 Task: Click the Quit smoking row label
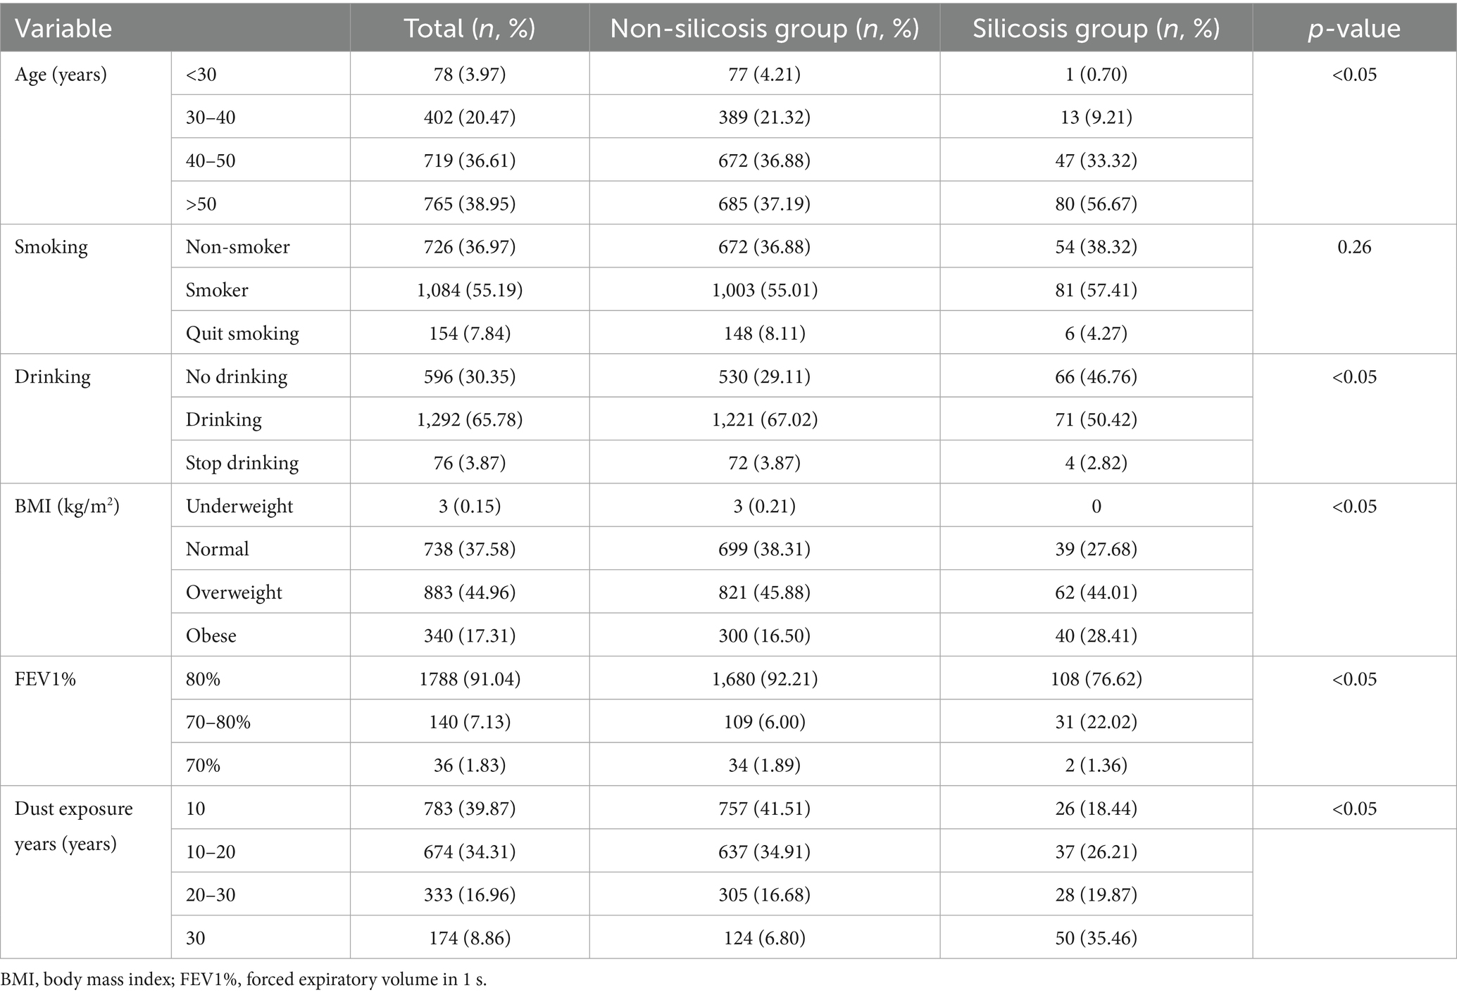coord(242,333)
